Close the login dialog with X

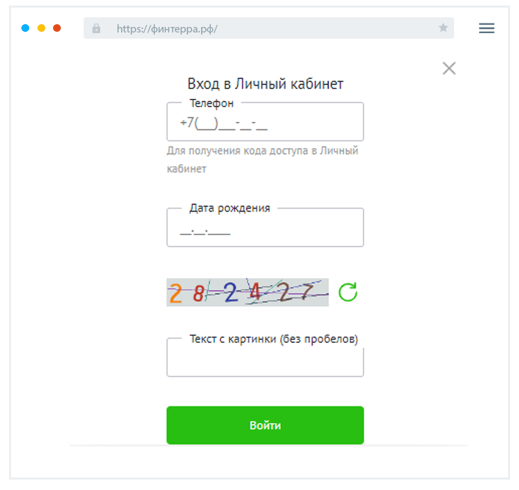pyautogui.click(x=449, y=68)
